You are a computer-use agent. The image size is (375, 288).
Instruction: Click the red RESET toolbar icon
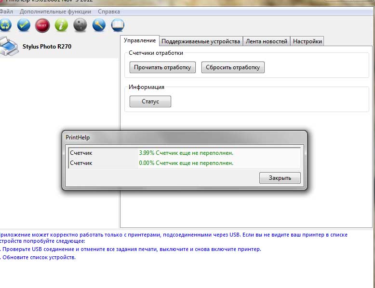click(x=42, y=25)
